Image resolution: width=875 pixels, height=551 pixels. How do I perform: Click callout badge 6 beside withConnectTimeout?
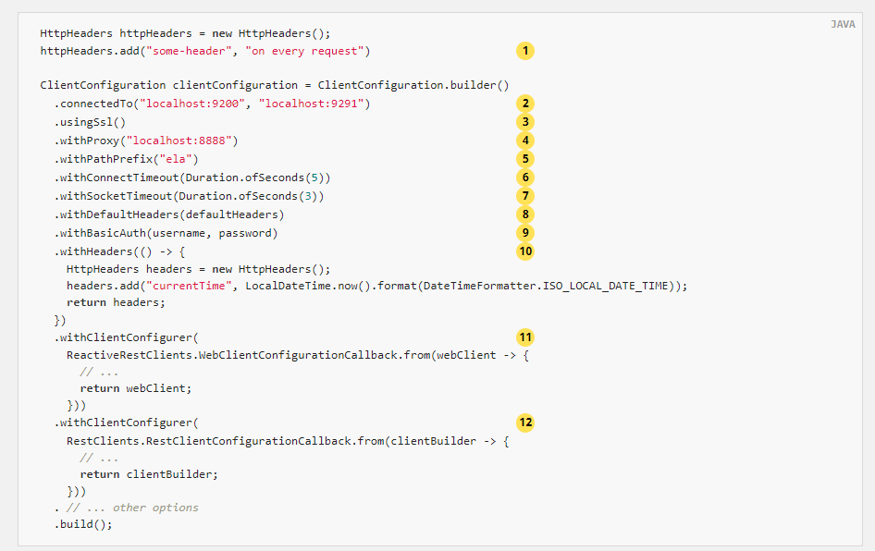click(x=525, y=178)
